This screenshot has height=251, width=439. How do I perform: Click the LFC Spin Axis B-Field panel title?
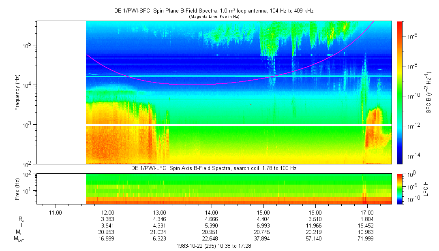[214, 168]
